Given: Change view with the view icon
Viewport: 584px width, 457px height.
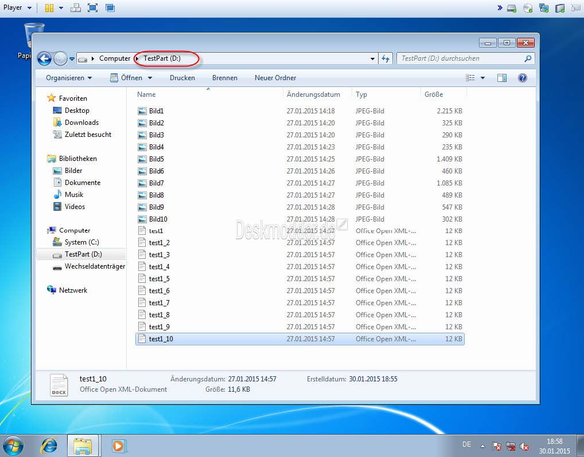Looking at the screenshot, I should (x=470, y=78).
